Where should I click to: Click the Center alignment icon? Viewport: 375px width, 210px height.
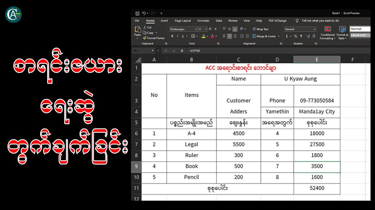coord(229,36)
